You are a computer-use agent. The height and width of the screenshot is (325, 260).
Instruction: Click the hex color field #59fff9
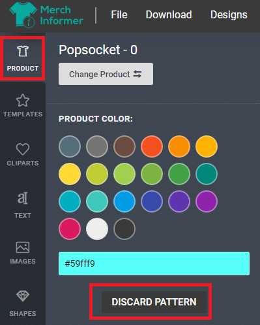[154, 264]
